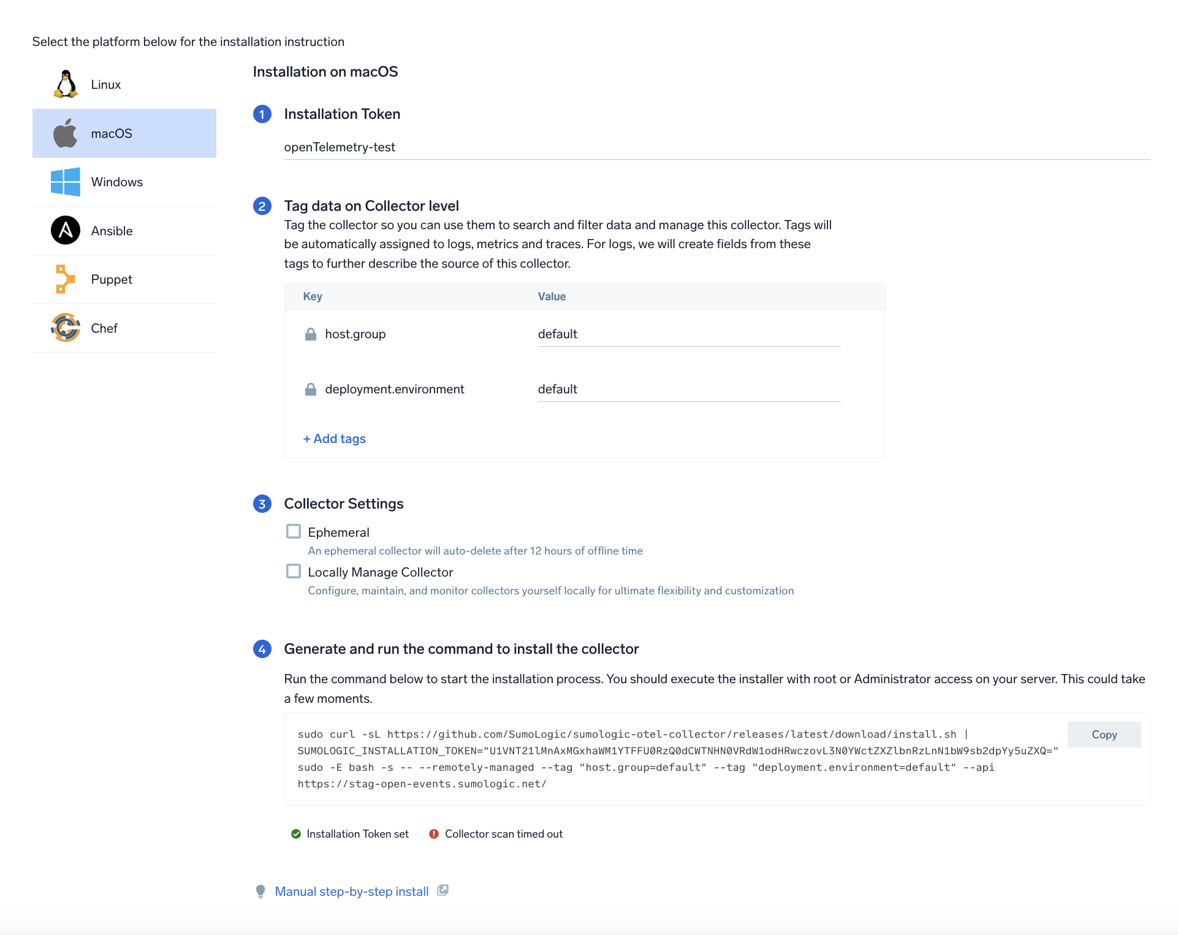Check the Locally Manage Collector option
1178x935 pixels.
click(294, 571)
